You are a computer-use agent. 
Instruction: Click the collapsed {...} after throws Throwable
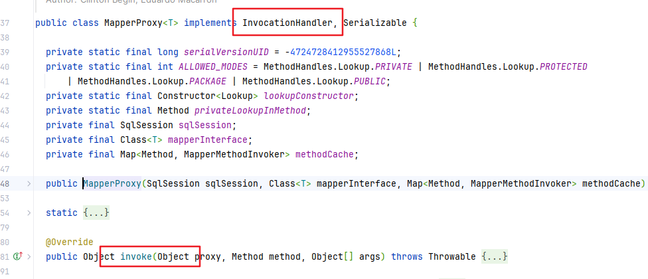click(495, 256)
